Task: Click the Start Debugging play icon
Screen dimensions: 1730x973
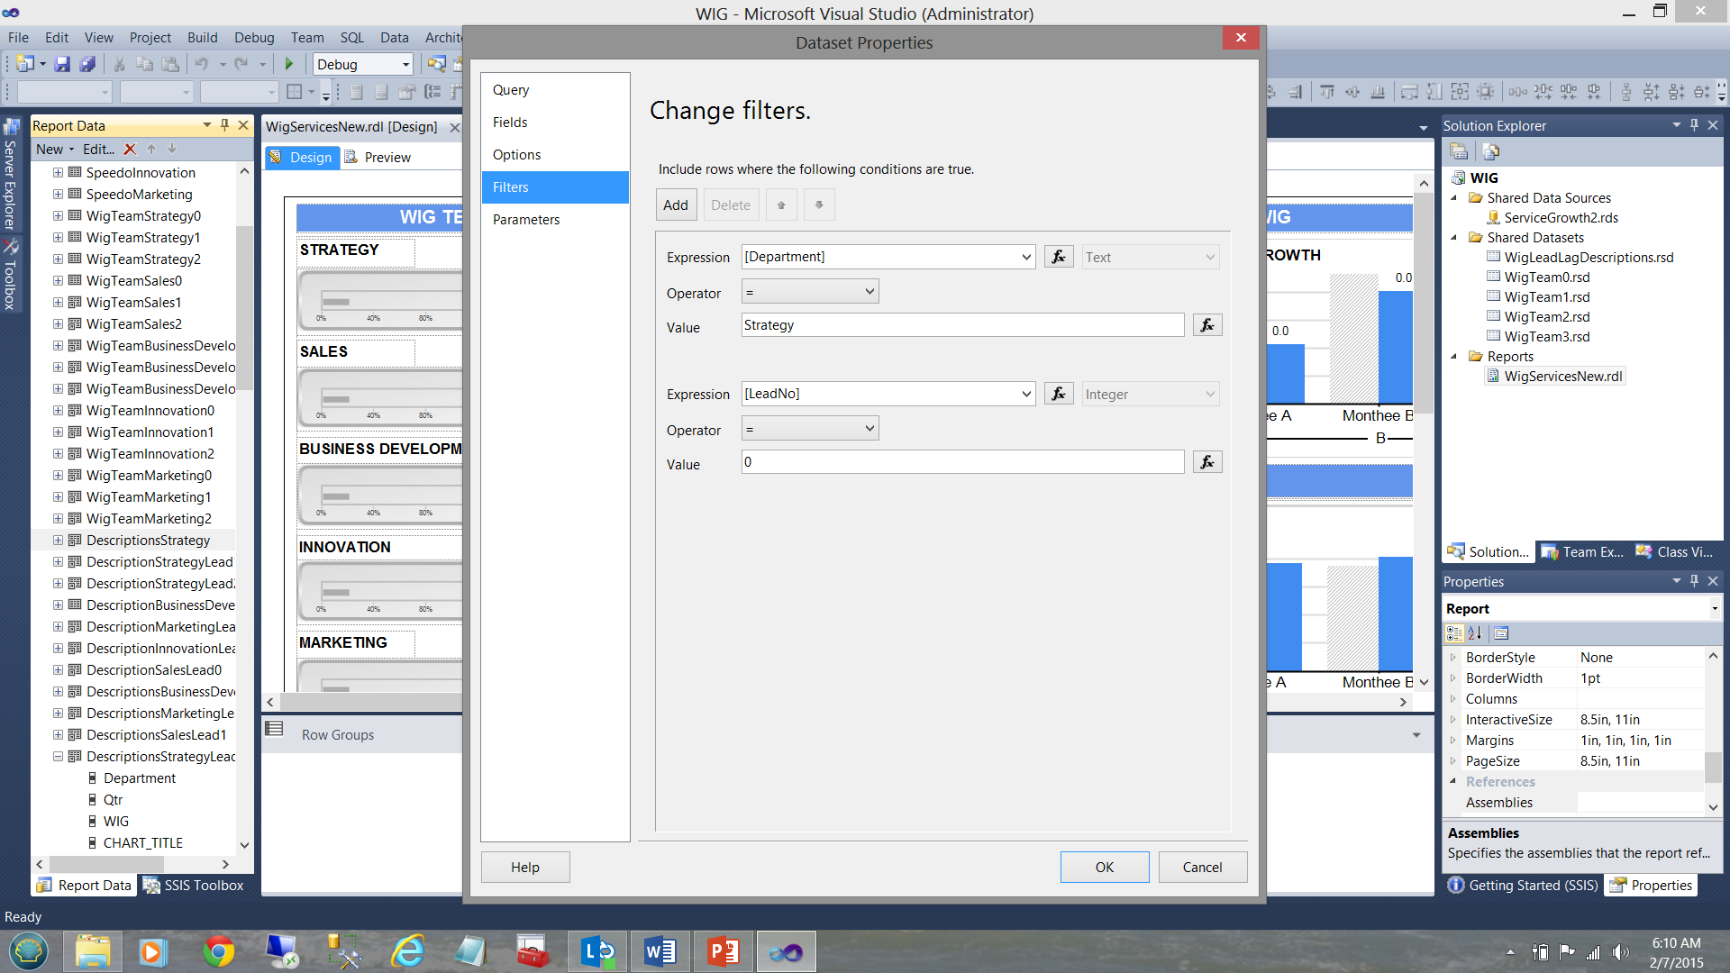Action: coord(289,64)
